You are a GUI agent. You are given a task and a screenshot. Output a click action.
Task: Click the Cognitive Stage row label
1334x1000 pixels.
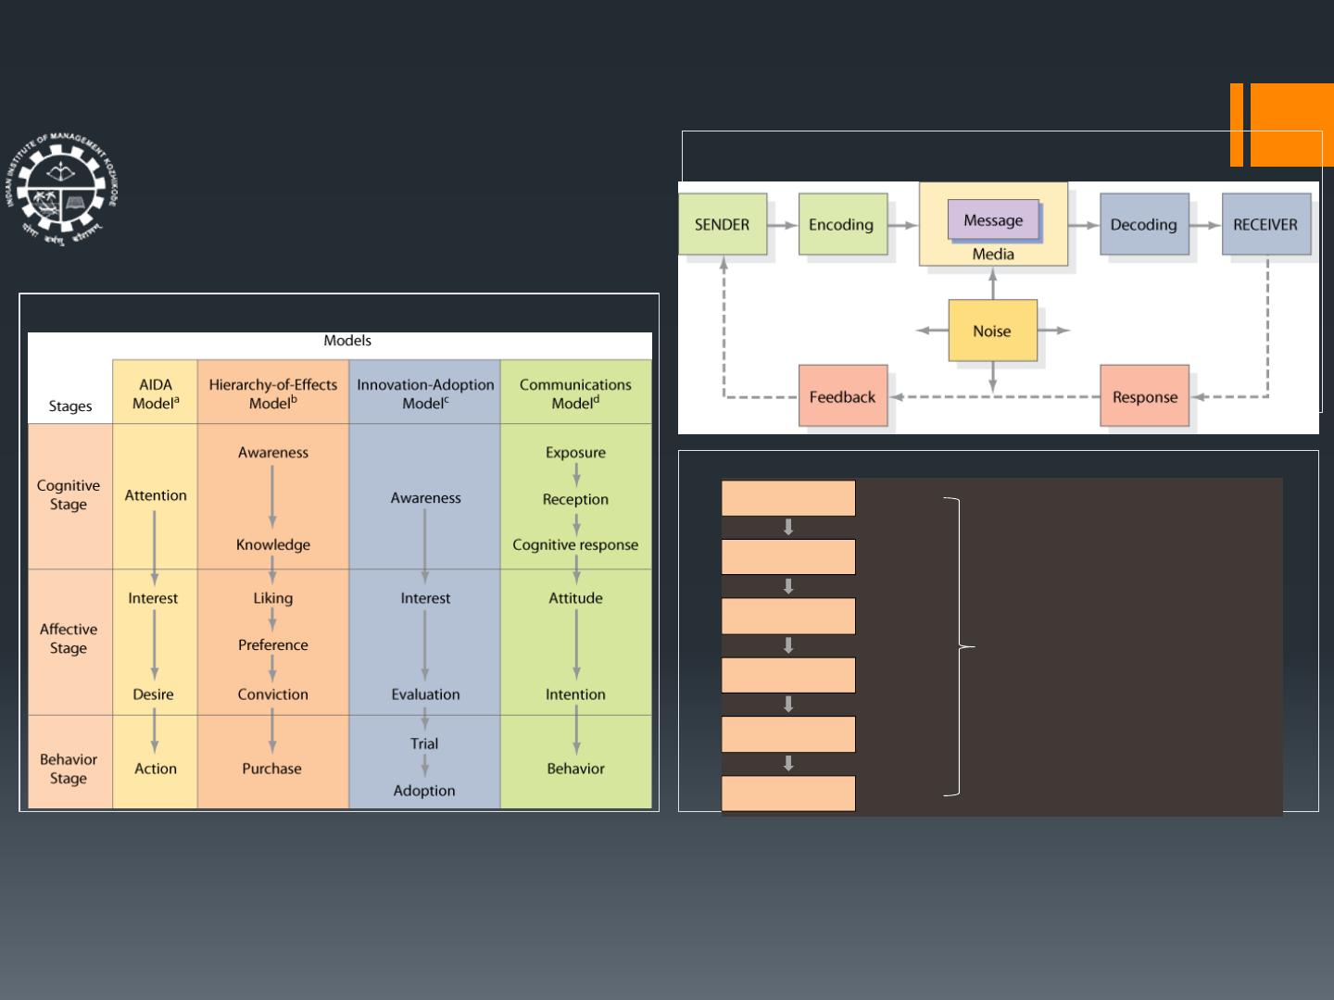point(69,494)
